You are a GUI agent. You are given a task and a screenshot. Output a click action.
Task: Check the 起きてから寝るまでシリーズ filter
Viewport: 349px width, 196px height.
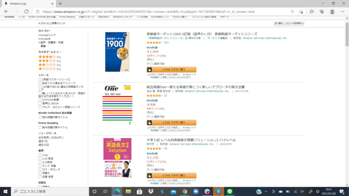point(40,83)
